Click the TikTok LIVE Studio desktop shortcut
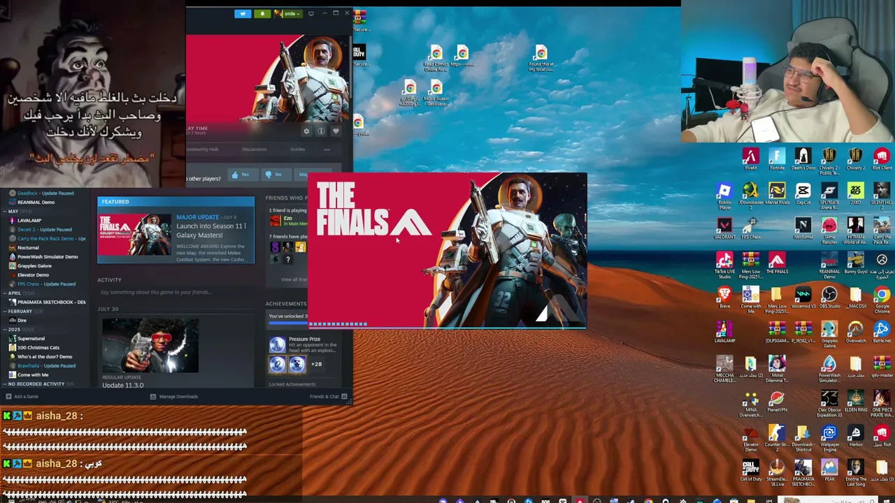The image size is (895, 503). 724,266
